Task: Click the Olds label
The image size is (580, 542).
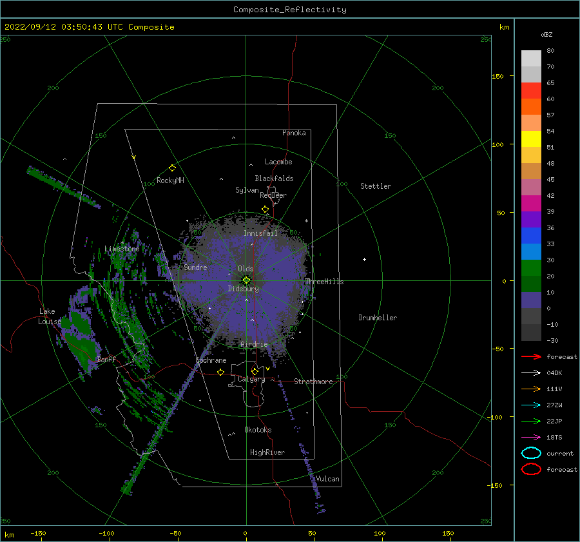Action: click(246, 269)
